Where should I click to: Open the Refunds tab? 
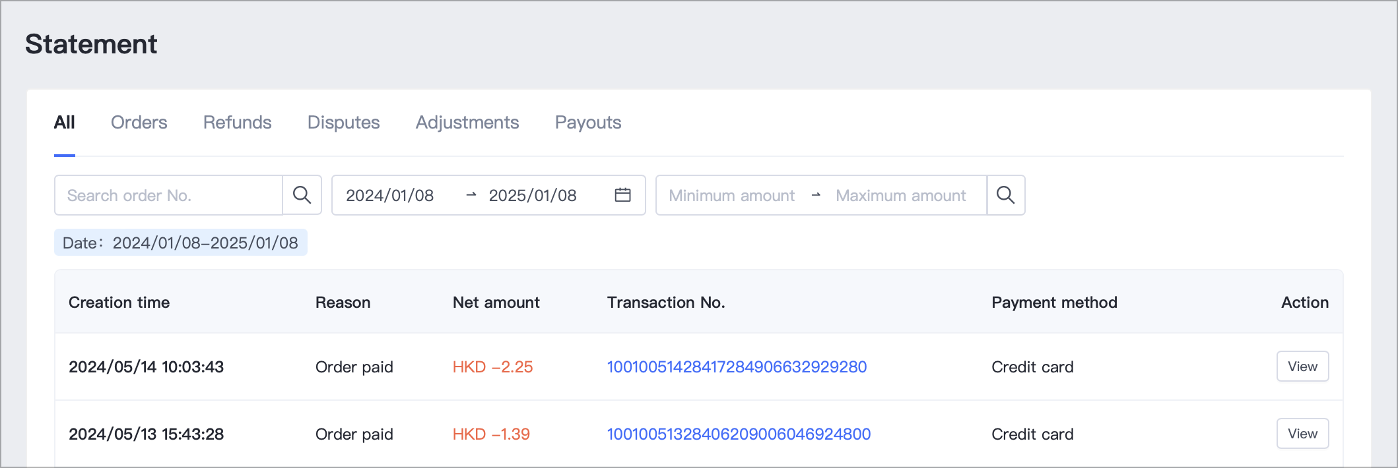(x=237, y=123)
